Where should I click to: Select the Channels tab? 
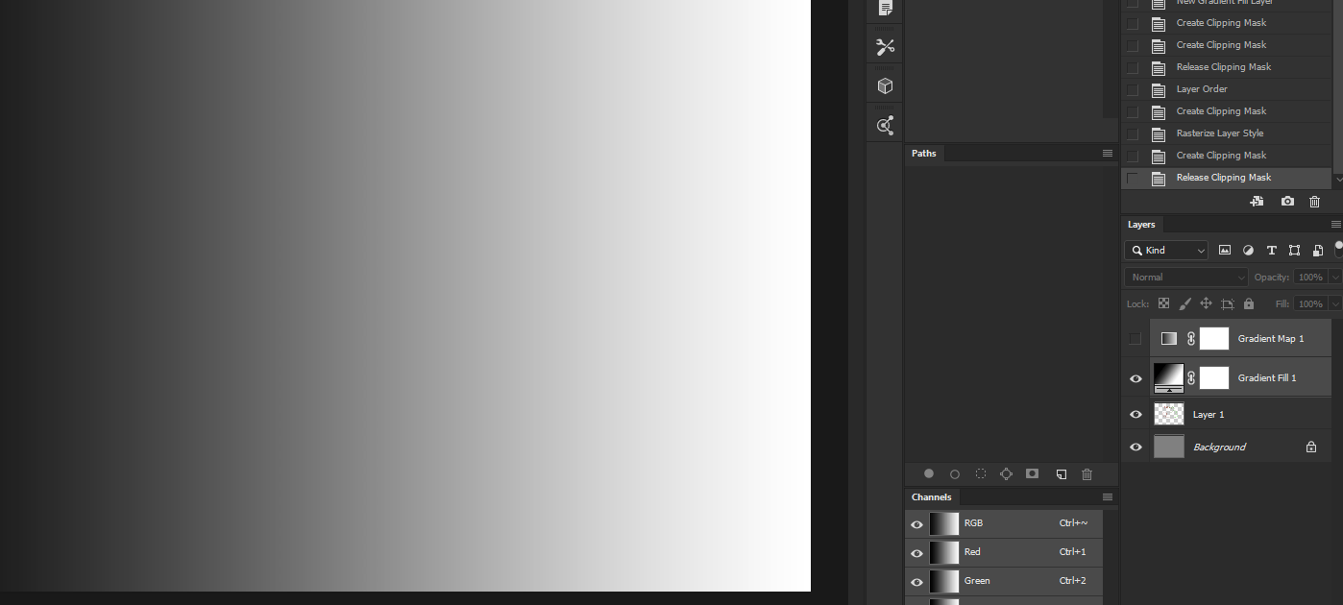932,496
